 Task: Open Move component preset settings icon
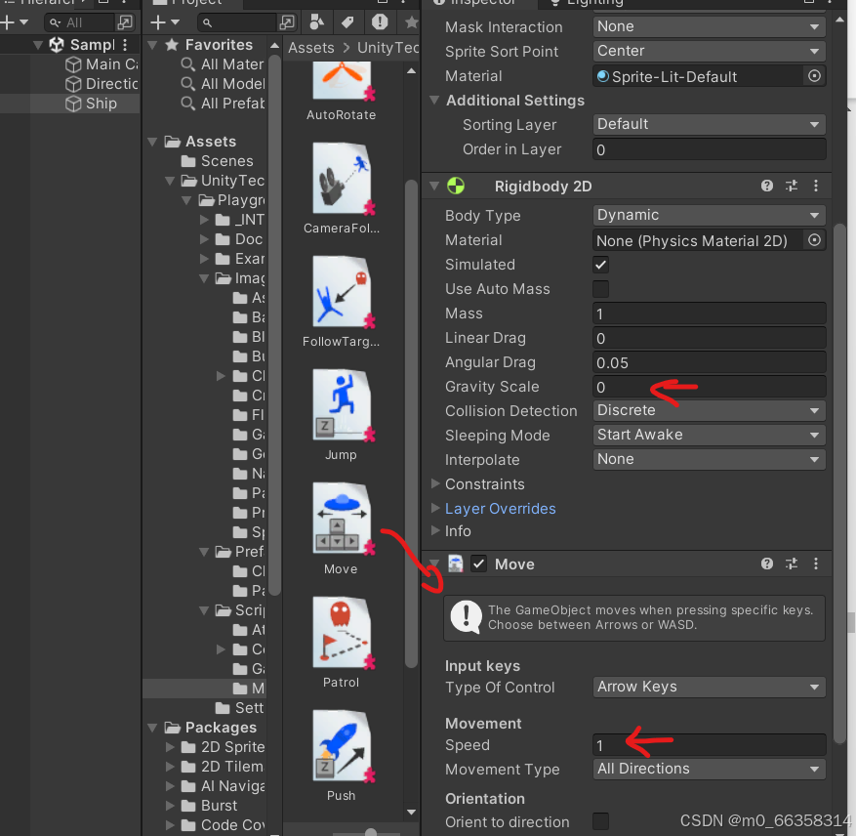point(792,564)
